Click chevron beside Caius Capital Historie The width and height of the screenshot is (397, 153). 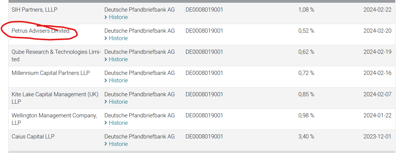106,144
